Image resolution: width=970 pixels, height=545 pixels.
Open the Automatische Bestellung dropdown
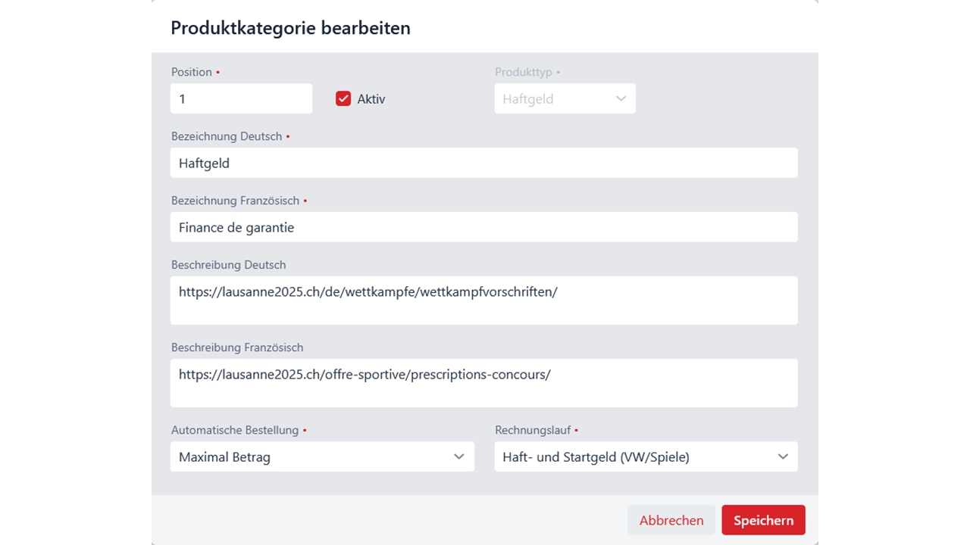(322, 457)
